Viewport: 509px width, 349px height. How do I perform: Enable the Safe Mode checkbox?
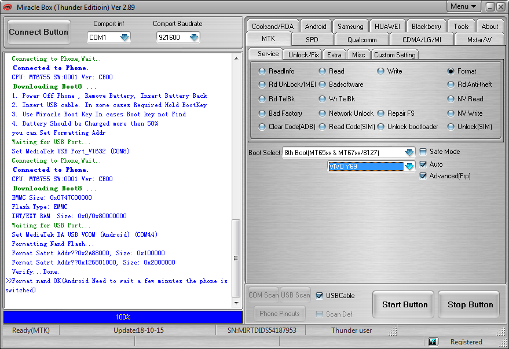423,152
